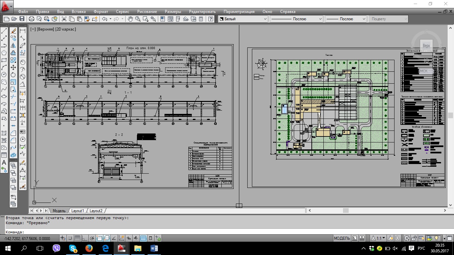454x255 pixels.
Task: Open the workspace switching gear dropdown
Action: (407, 238)
